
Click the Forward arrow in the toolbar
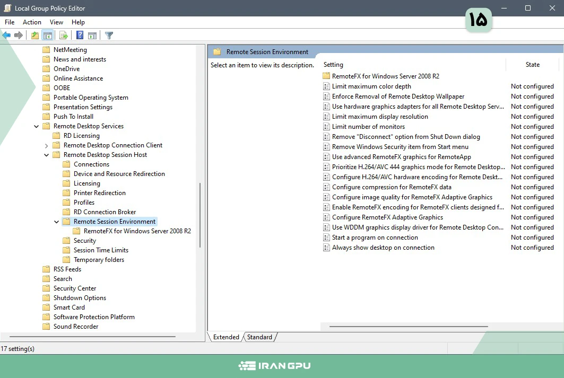point(19,36)
